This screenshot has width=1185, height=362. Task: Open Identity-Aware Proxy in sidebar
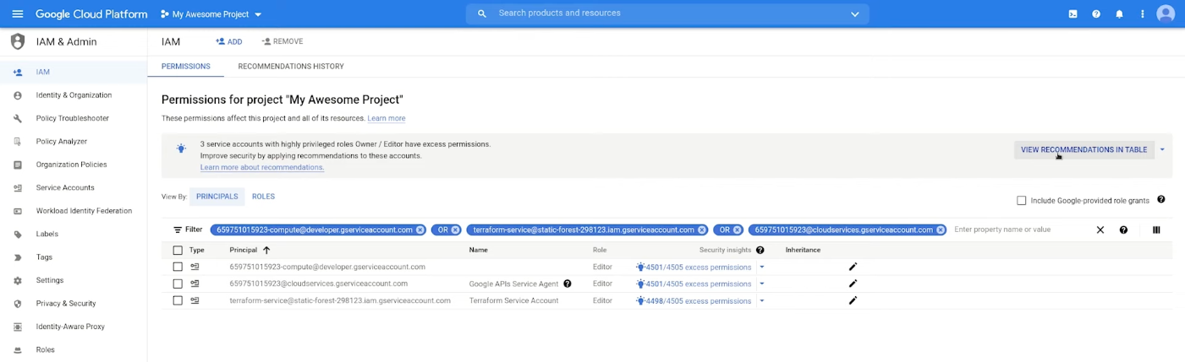(x=70, y=327)
